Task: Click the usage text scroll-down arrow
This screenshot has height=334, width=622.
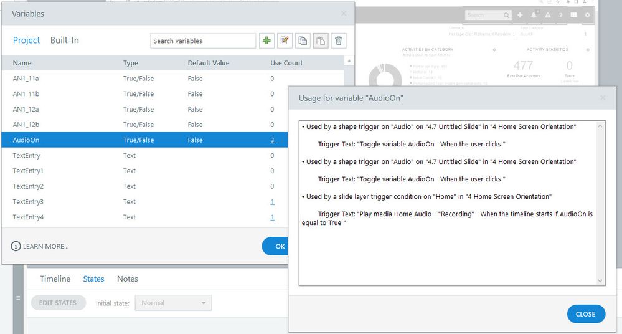Action: pos(600,281)
